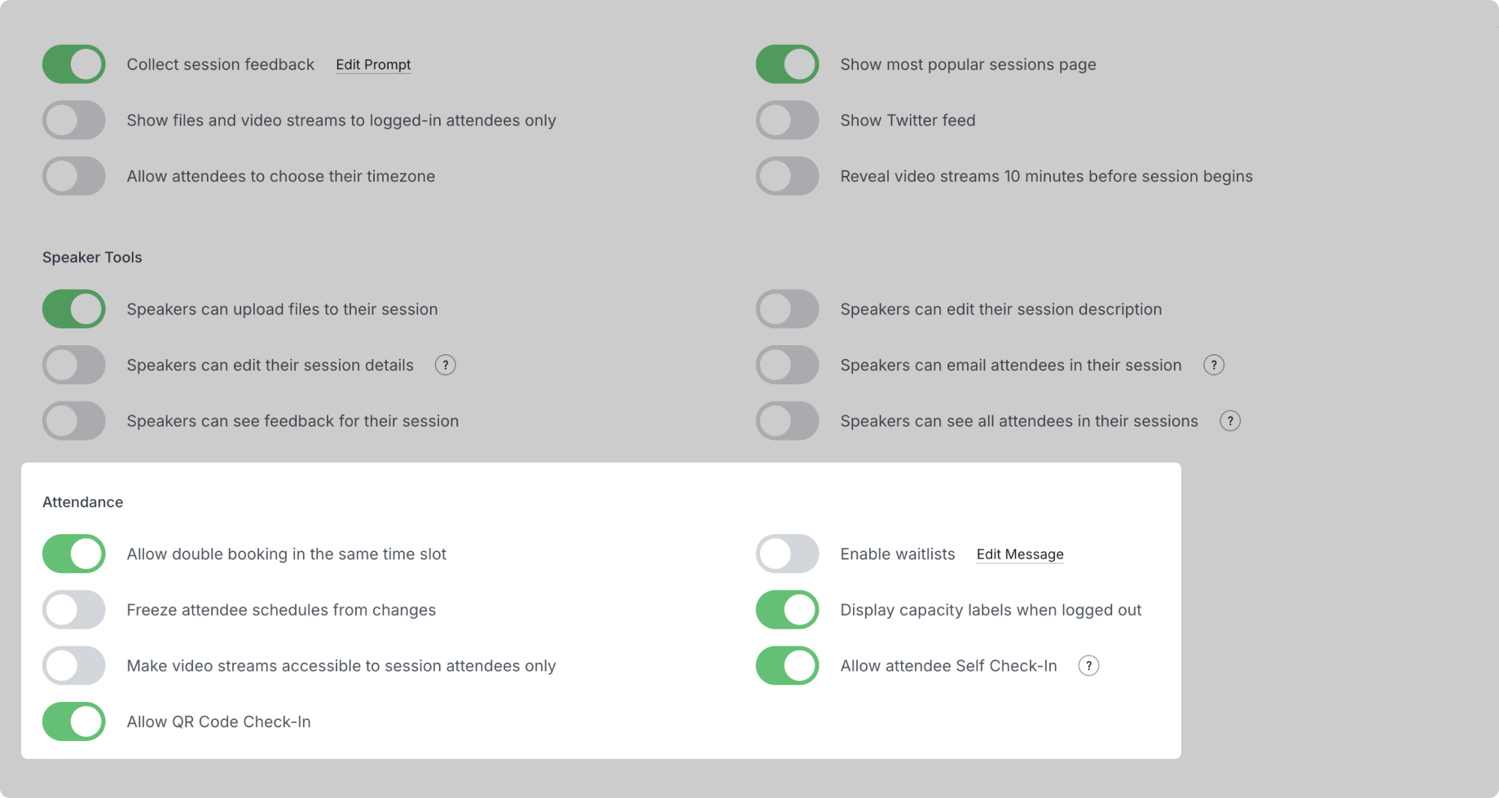The image size is (1499, 798).
Task: Disable Allow double booking toggle
Action: (x=74, y=554)
